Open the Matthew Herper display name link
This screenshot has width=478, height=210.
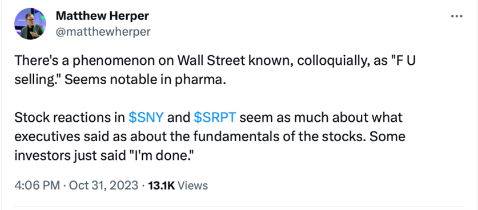point(102,16)
